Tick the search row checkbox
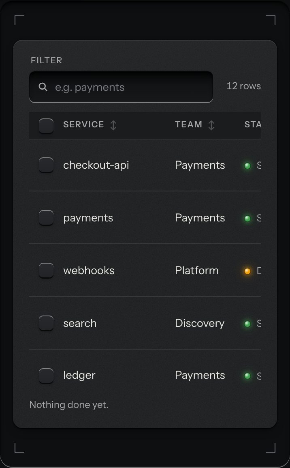The image size is (290, 468). [46, 323]
